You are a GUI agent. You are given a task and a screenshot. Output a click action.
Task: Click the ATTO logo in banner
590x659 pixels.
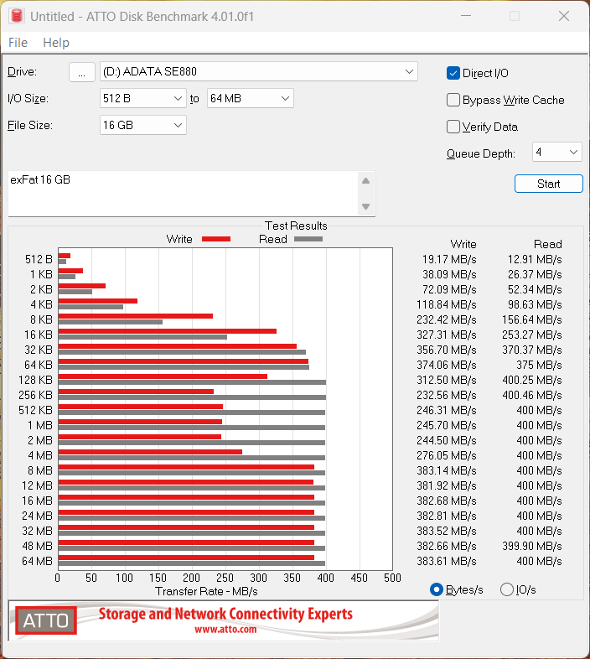click(x=46, y=620)
